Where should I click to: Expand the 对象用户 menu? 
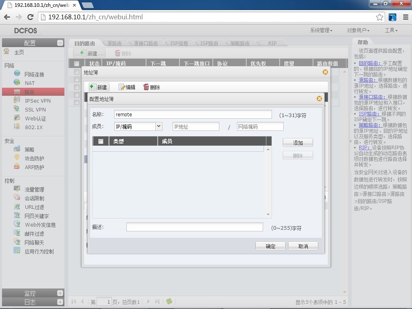pos(358,31)
